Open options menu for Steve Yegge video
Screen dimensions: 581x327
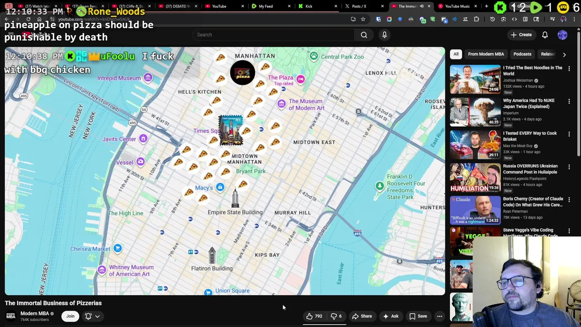pyautogui.click(x=569, y=231)
